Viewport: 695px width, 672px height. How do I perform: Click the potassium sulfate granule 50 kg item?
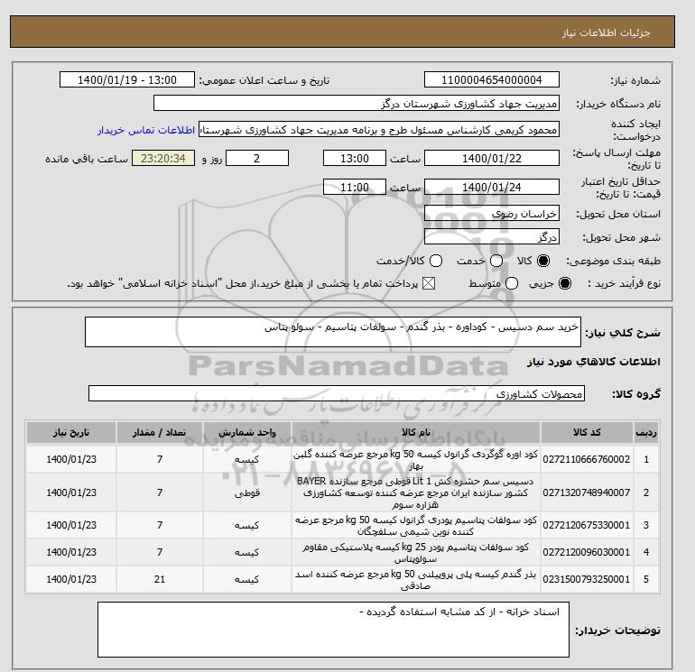pos(416,525)
